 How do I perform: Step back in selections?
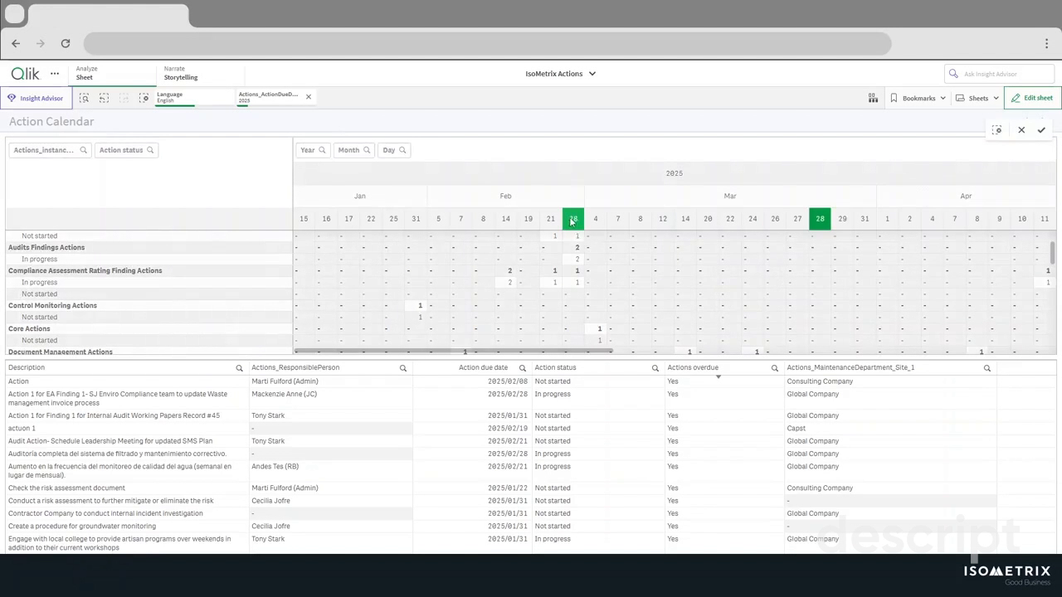104,98
